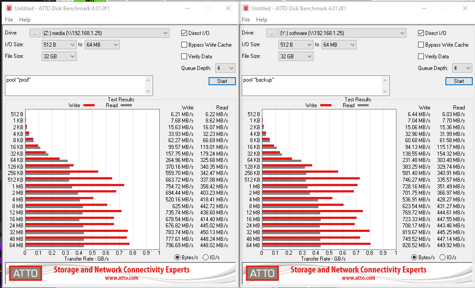Open the Queue Depth dropdown in the software window
The height and width of the screenshot is (288, 475).
coord(462,68)
